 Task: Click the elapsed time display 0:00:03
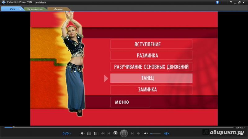pyautogui.click(x=240, y=128)
